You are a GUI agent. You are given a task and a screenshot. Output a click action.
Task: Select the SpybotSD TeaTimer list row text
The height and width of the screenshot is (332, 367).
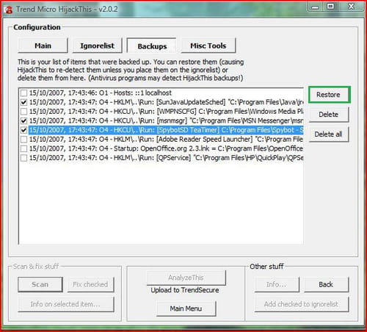click(166, 130)
